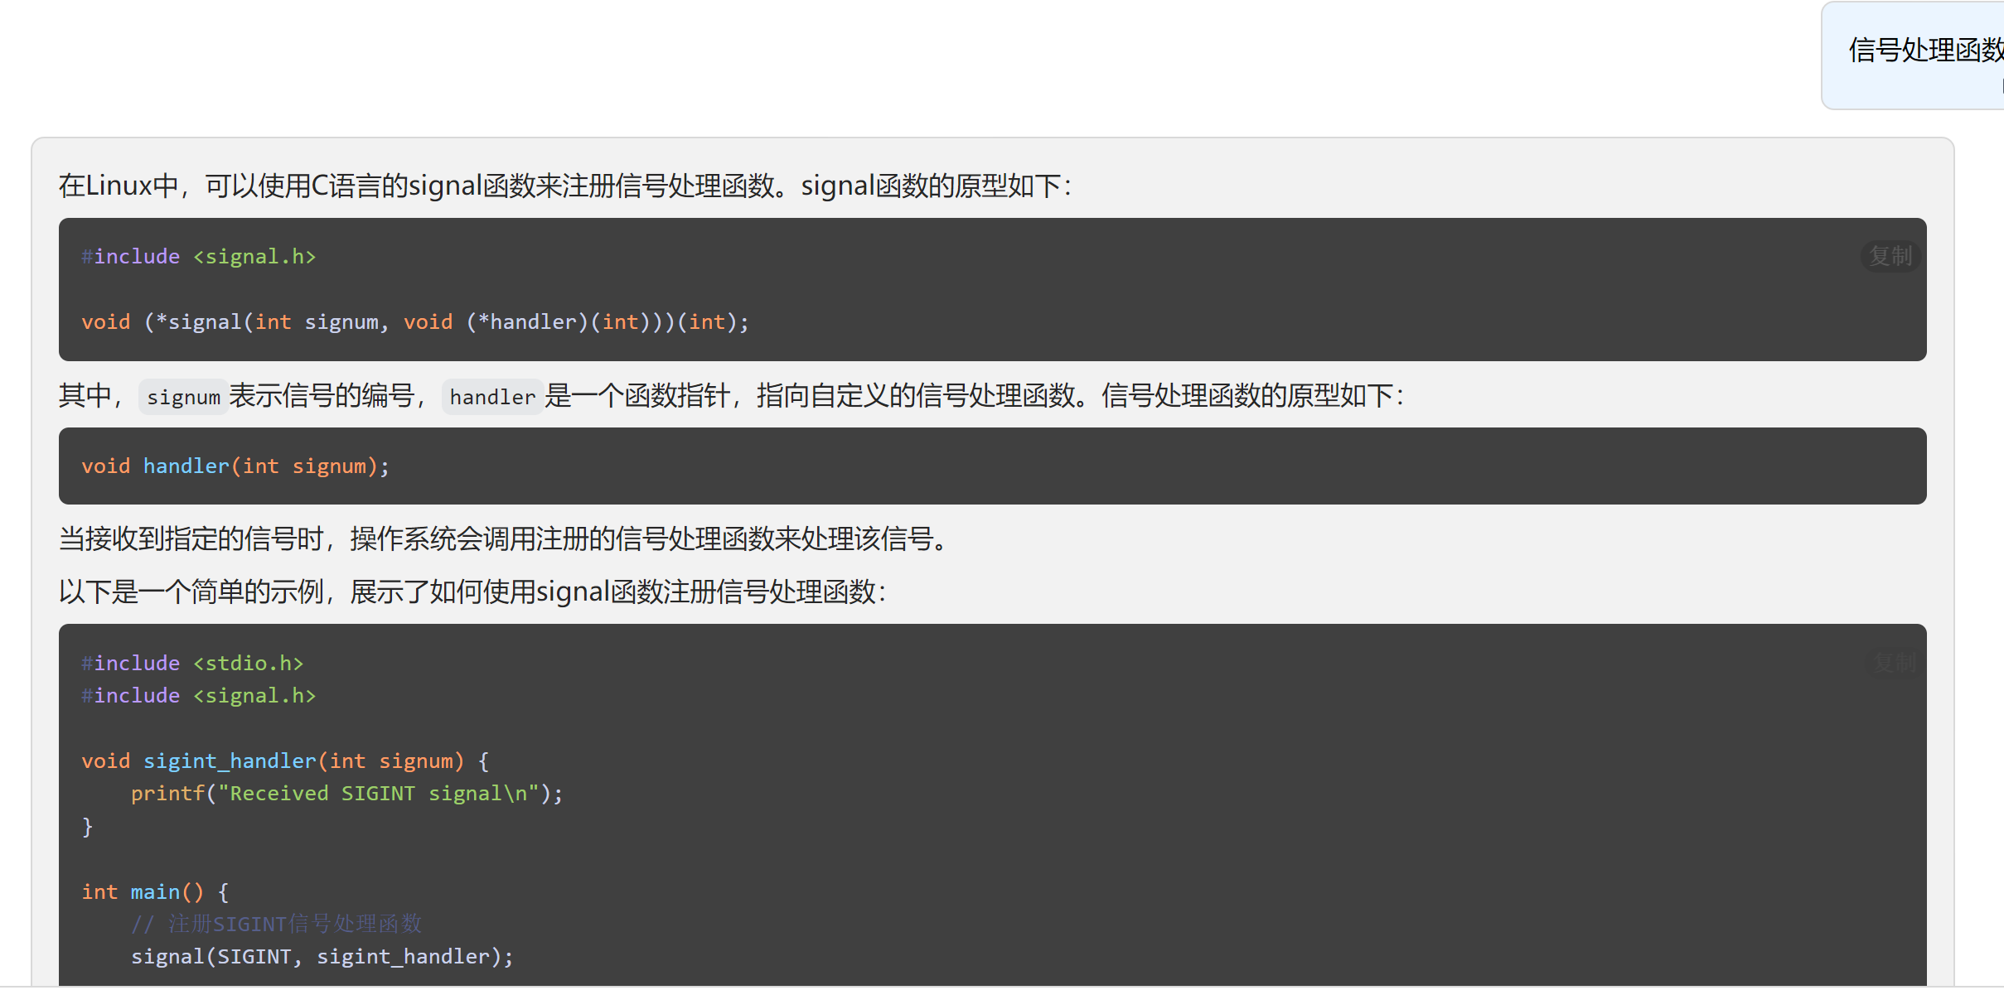Click the text '是一个函数指针' after handler tag
This screenshot has width=2004, height=990.
click(638, 396)
